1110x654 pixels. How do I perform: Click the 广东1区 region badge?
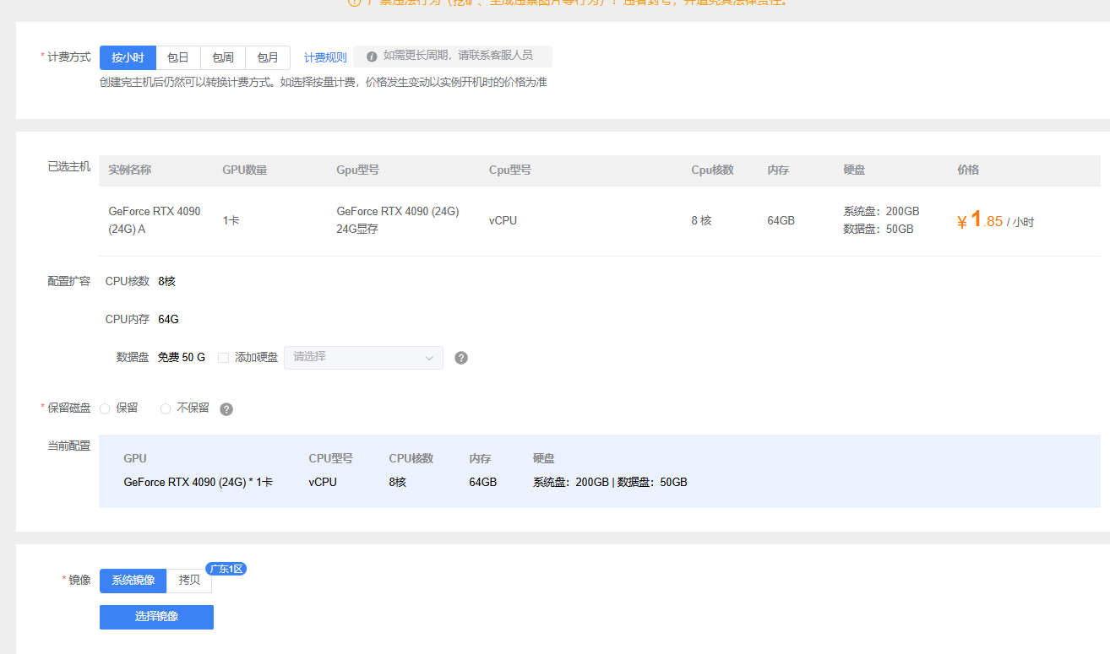pyautogui.click(x=226, y=569)
